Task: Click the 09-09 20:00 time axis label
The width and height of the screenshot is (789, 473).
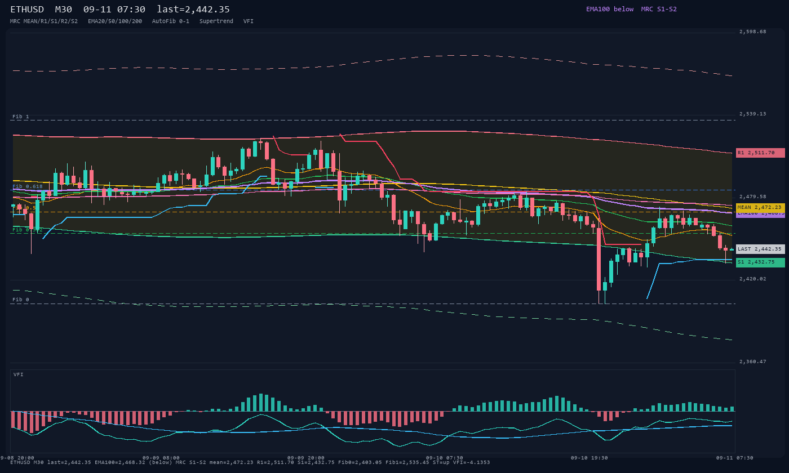Action: coord(306,458)
